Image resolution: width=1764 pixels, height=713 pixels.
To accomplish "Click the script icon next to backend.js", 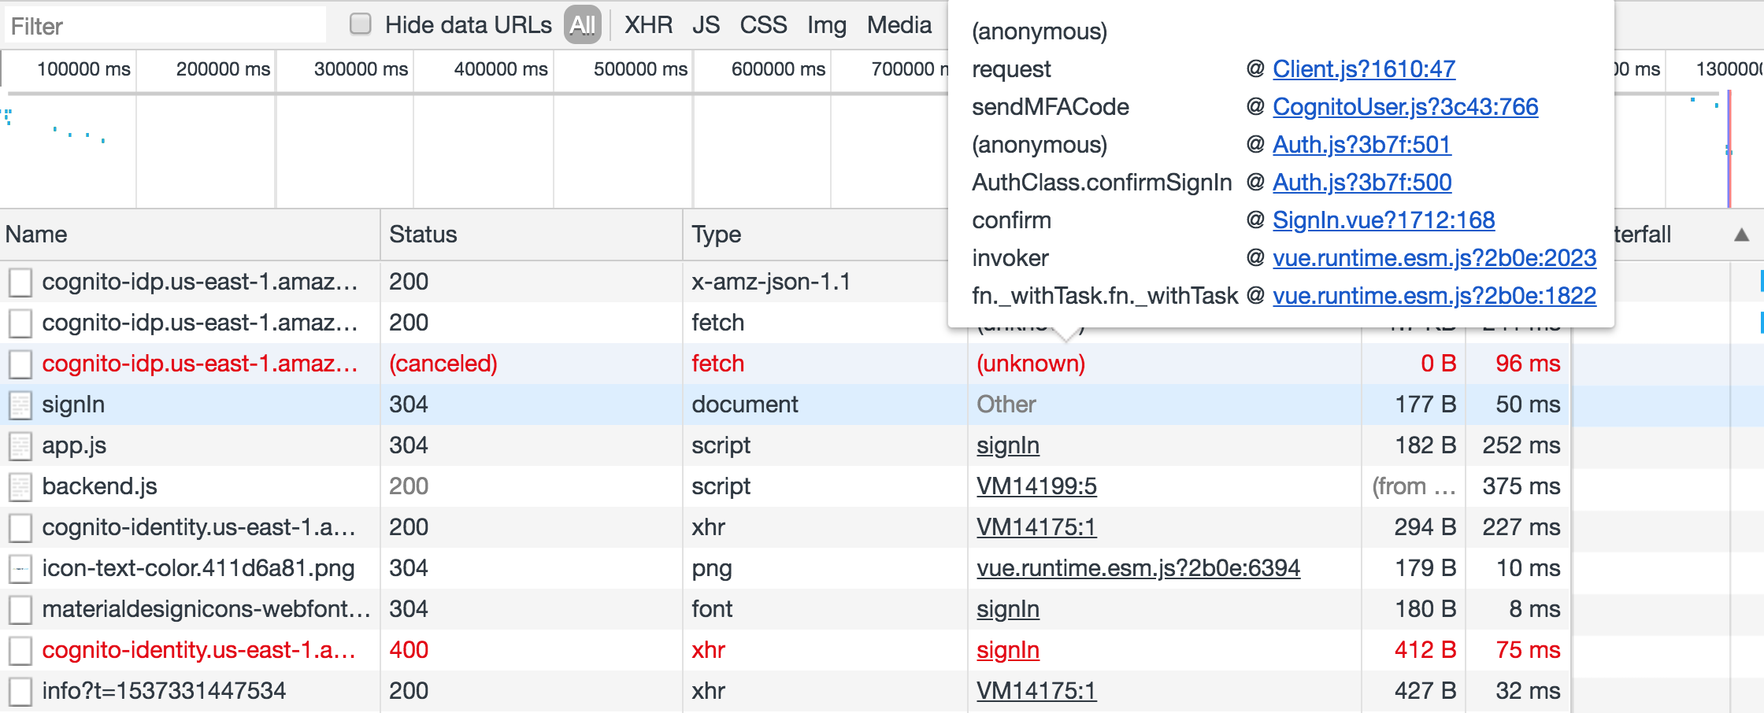I will click(x=19, y=486).
